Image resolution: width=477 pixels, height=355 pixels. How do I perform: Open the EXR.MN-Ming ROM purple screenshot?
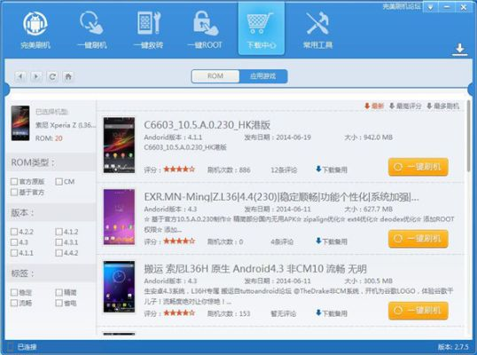point(119,217)
